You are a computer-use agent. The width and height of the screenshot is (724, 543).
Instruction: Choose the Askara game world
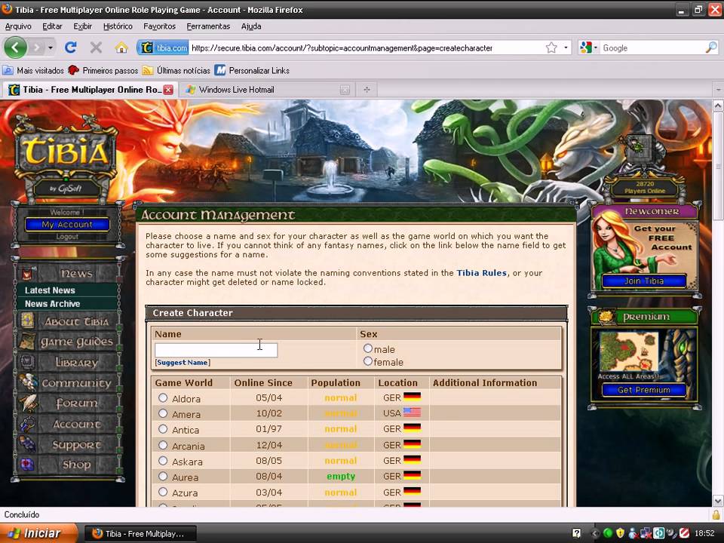click(163, 461)
